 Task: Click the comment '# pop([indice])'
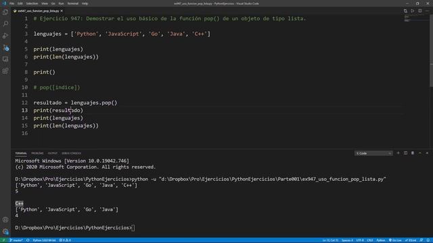coord(57,87)
